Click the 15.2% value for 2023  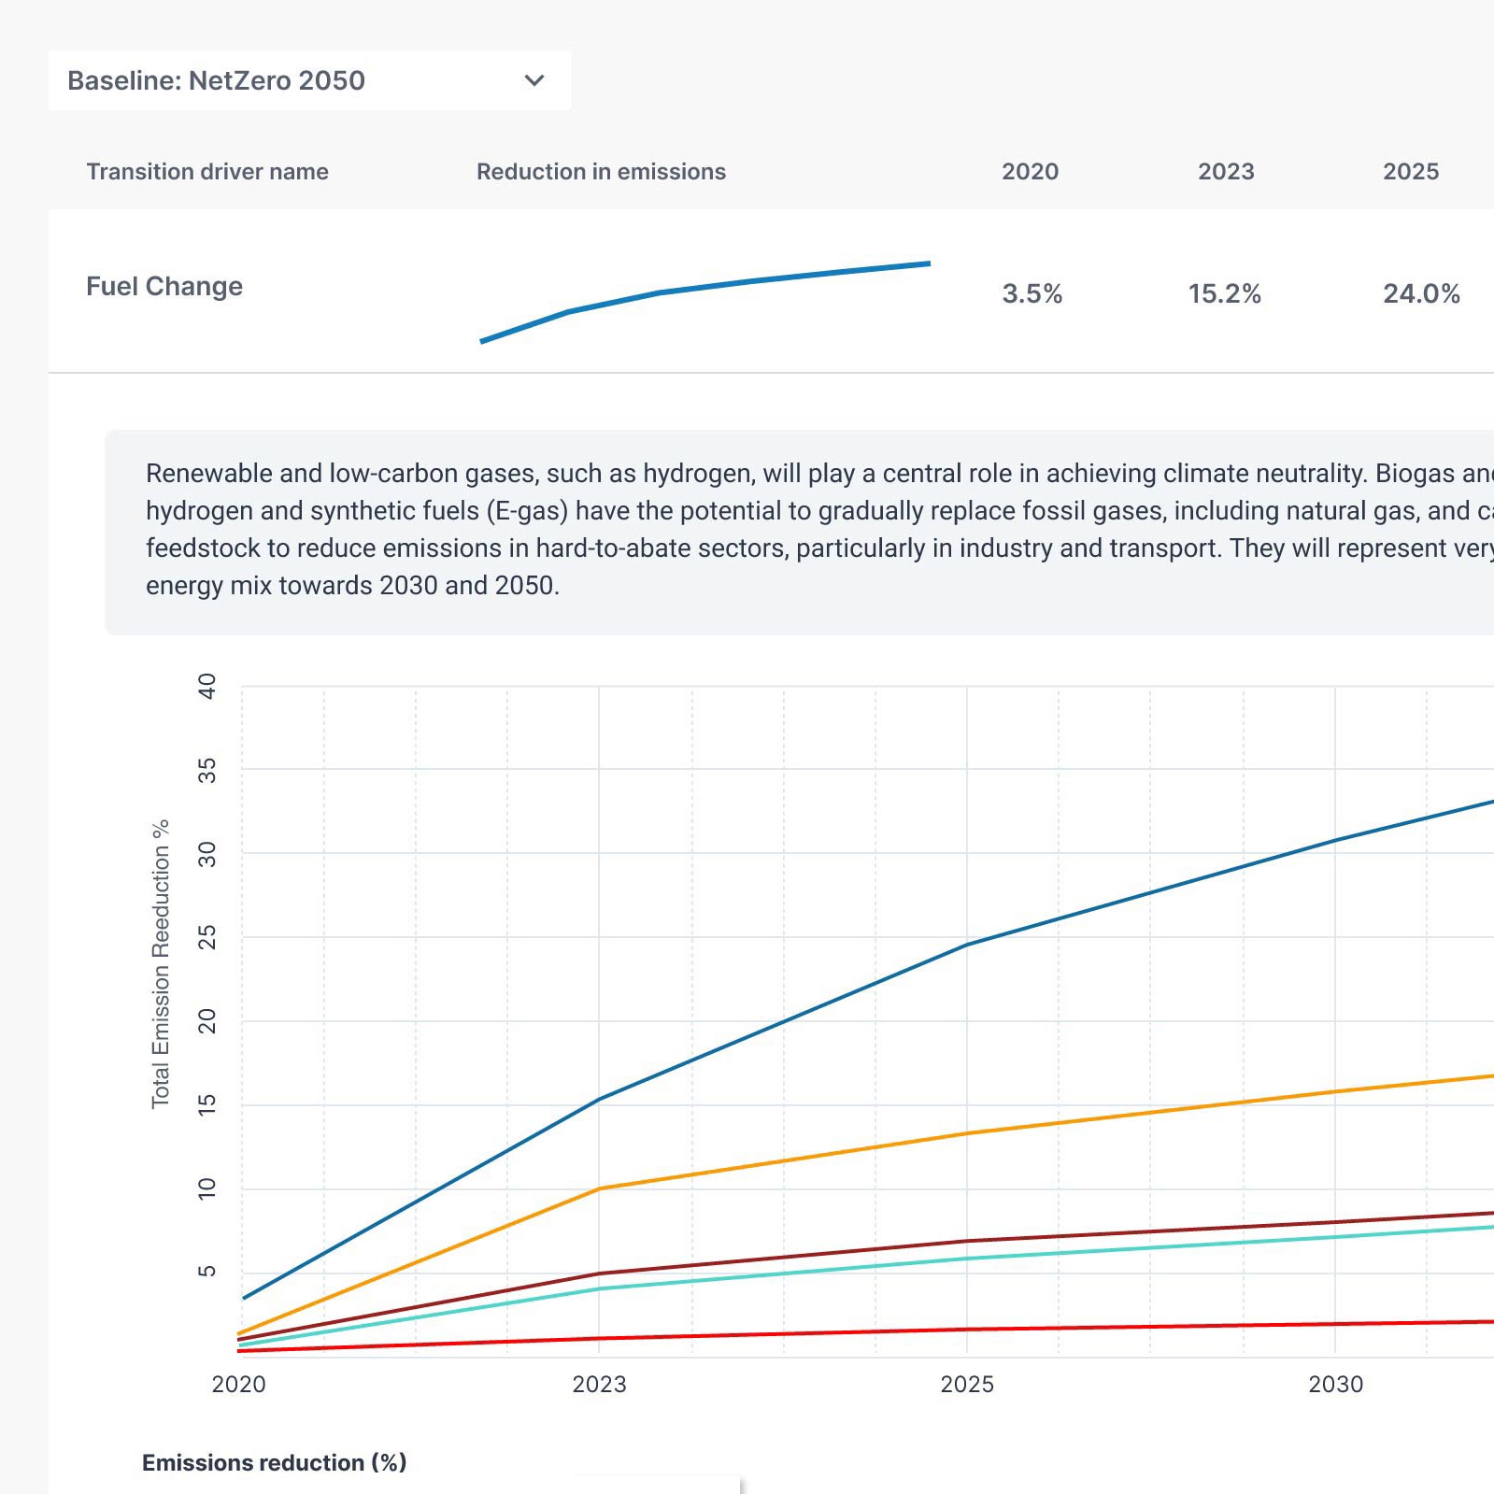click(x=1224, y=293)
